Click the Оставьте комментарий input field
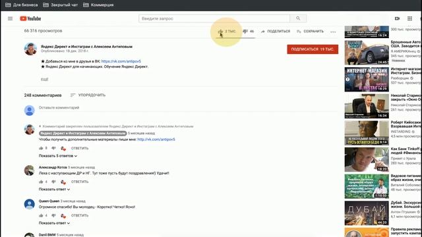 point(189,108)
